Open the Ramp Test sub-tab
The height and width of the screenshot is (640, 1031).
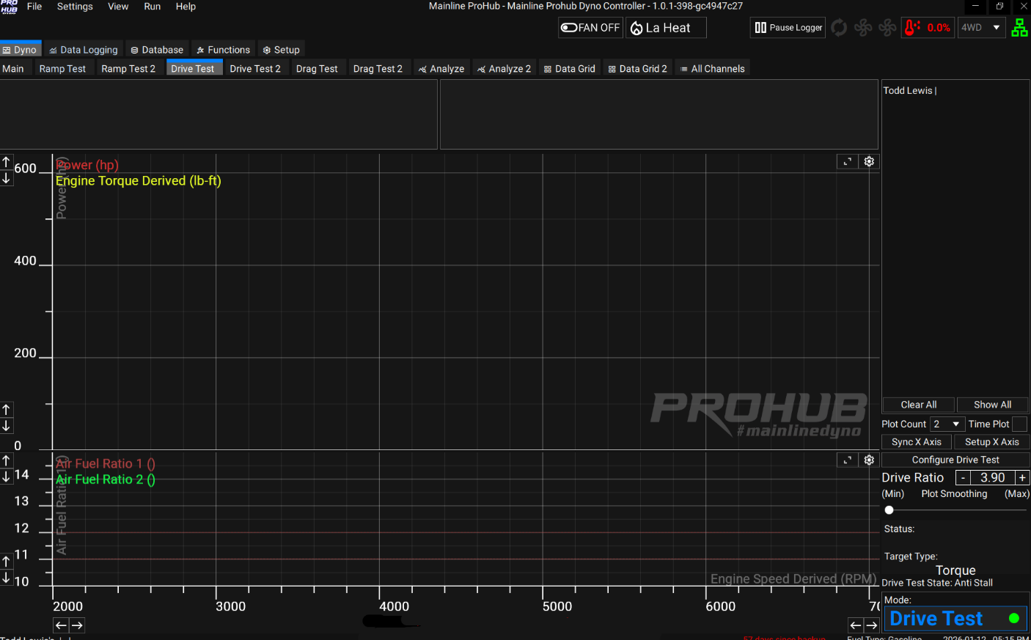62,69
